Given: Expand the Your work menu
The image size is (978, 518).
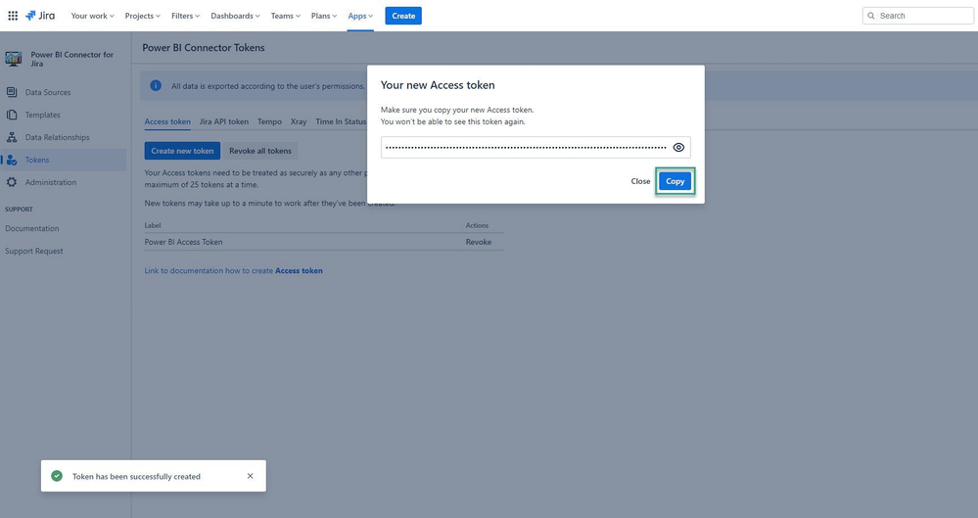Looking at the screenshot, I should pos(92,16).
